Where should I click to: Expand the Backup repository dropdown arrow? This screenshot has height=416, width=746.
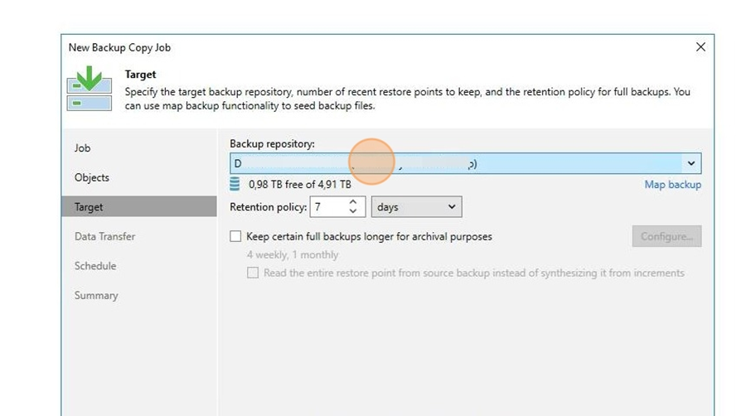click(x=690, y=163)
